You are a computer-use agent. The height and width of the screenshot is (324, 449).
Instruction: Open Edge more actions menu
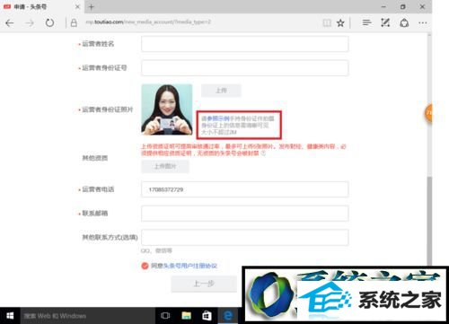coord(423,23)
